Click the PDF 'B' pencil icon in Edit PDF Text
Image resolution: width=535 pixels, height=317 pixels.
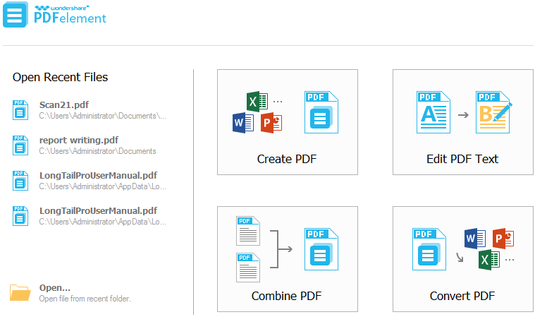tap(493, 112)
